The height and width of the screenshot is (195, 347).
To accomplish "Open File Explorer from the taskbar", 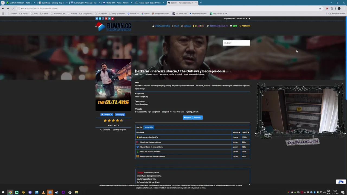I will tap(76, 192).
